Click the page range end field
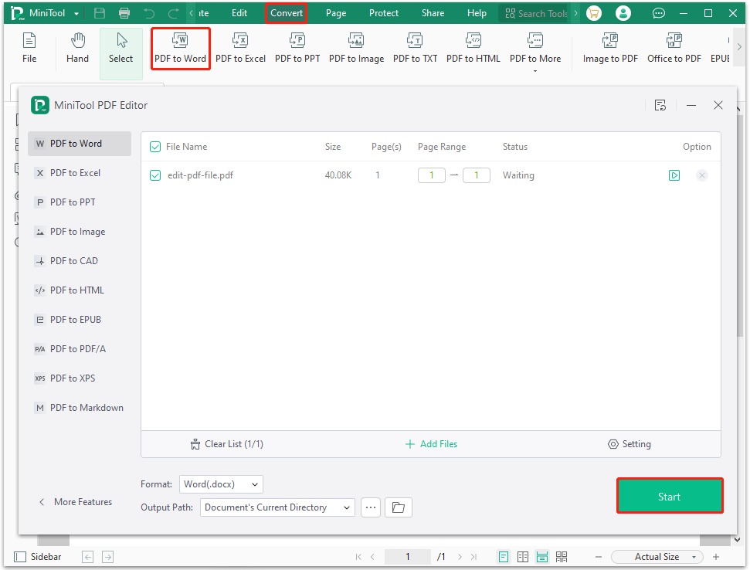The width and height of the screenshot is (750, 570). tap(477, 175)
